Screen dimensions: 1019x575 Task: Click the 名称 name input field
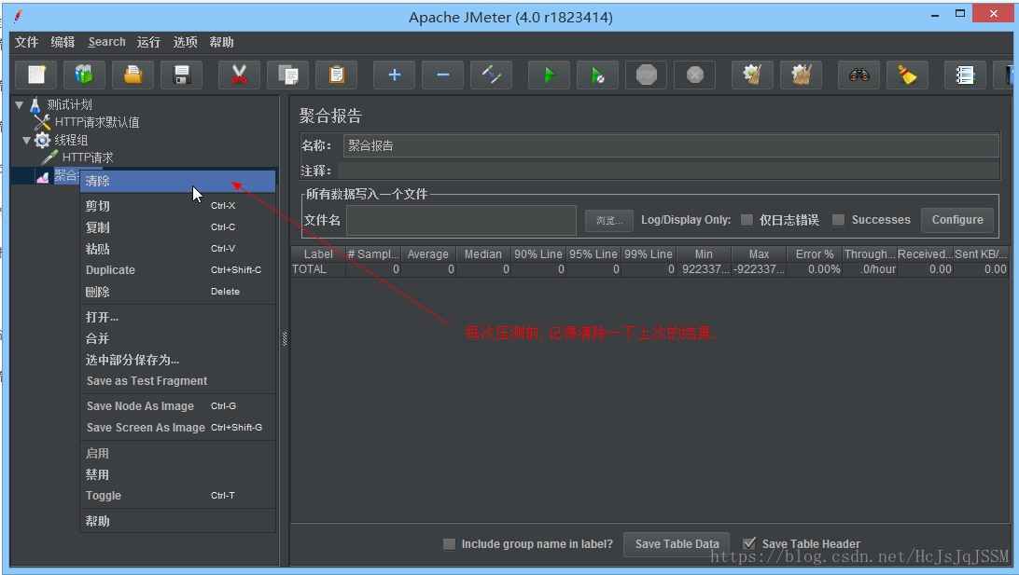tap(671, 145)
